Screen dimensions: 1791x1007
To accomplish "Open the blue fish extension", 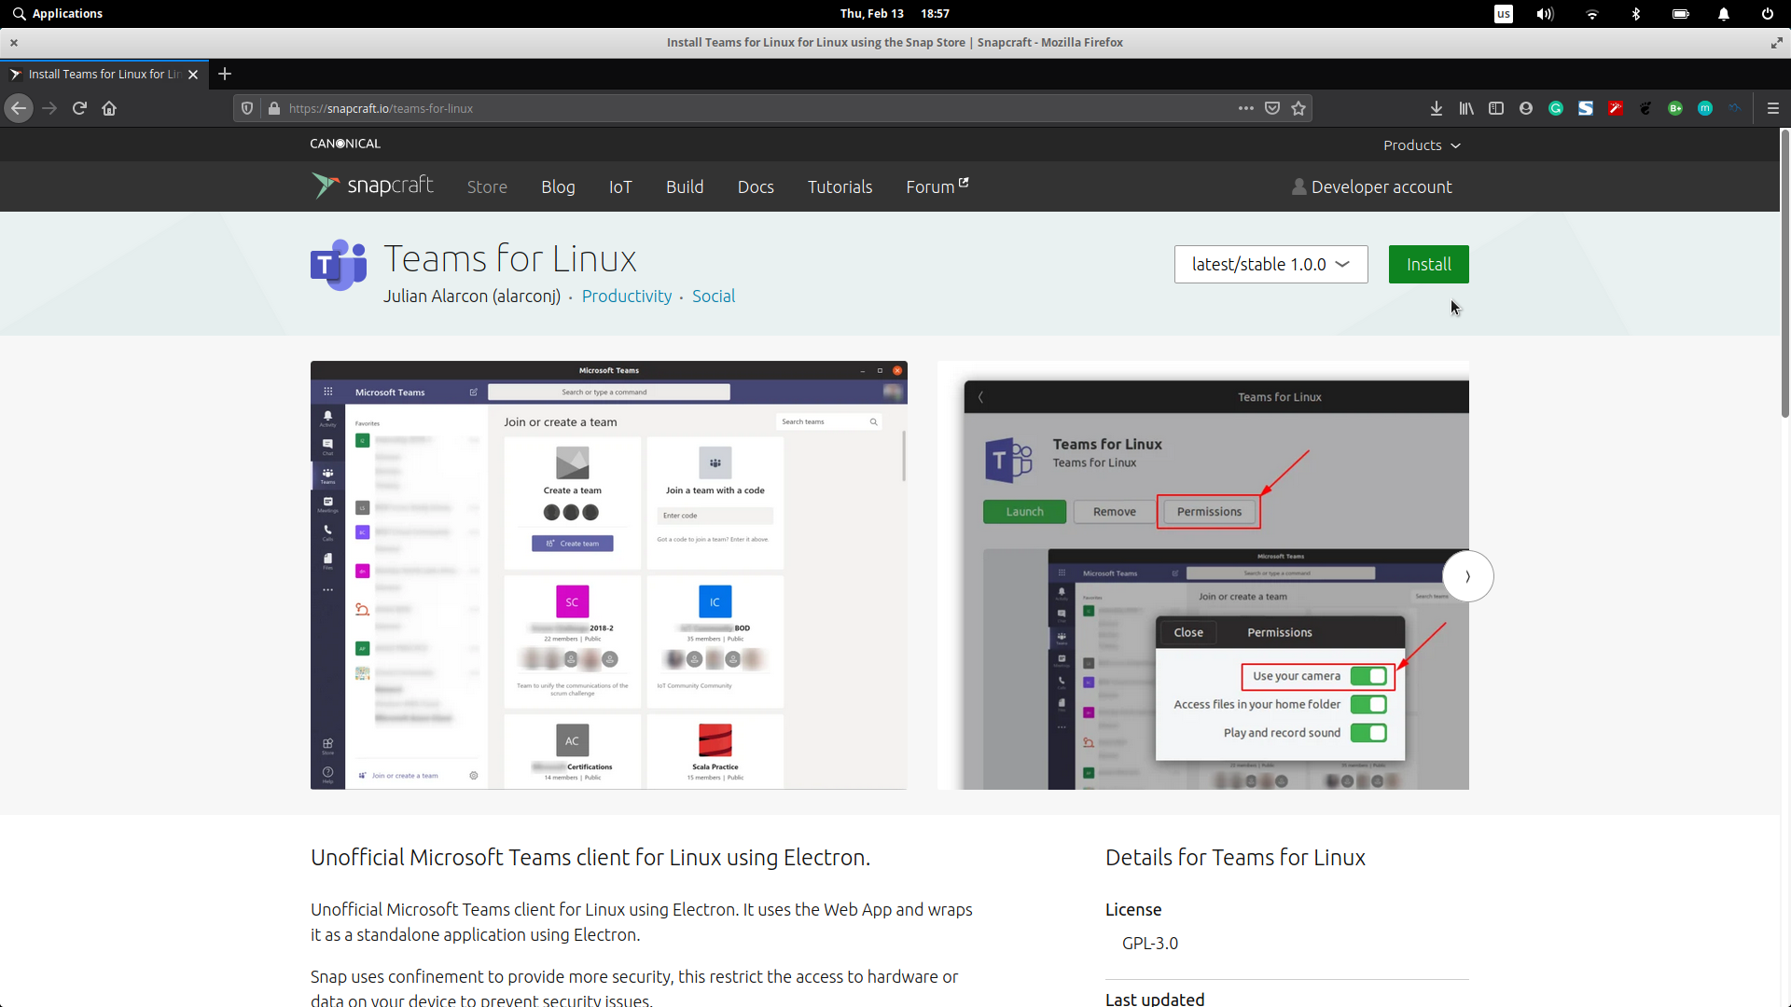I will 1734,108.
